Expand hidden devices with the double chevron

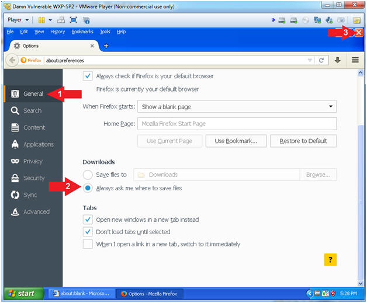[x=273, y=20]
